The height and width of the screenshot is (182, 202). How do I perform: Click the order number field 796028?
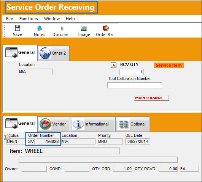pos(48,141)
